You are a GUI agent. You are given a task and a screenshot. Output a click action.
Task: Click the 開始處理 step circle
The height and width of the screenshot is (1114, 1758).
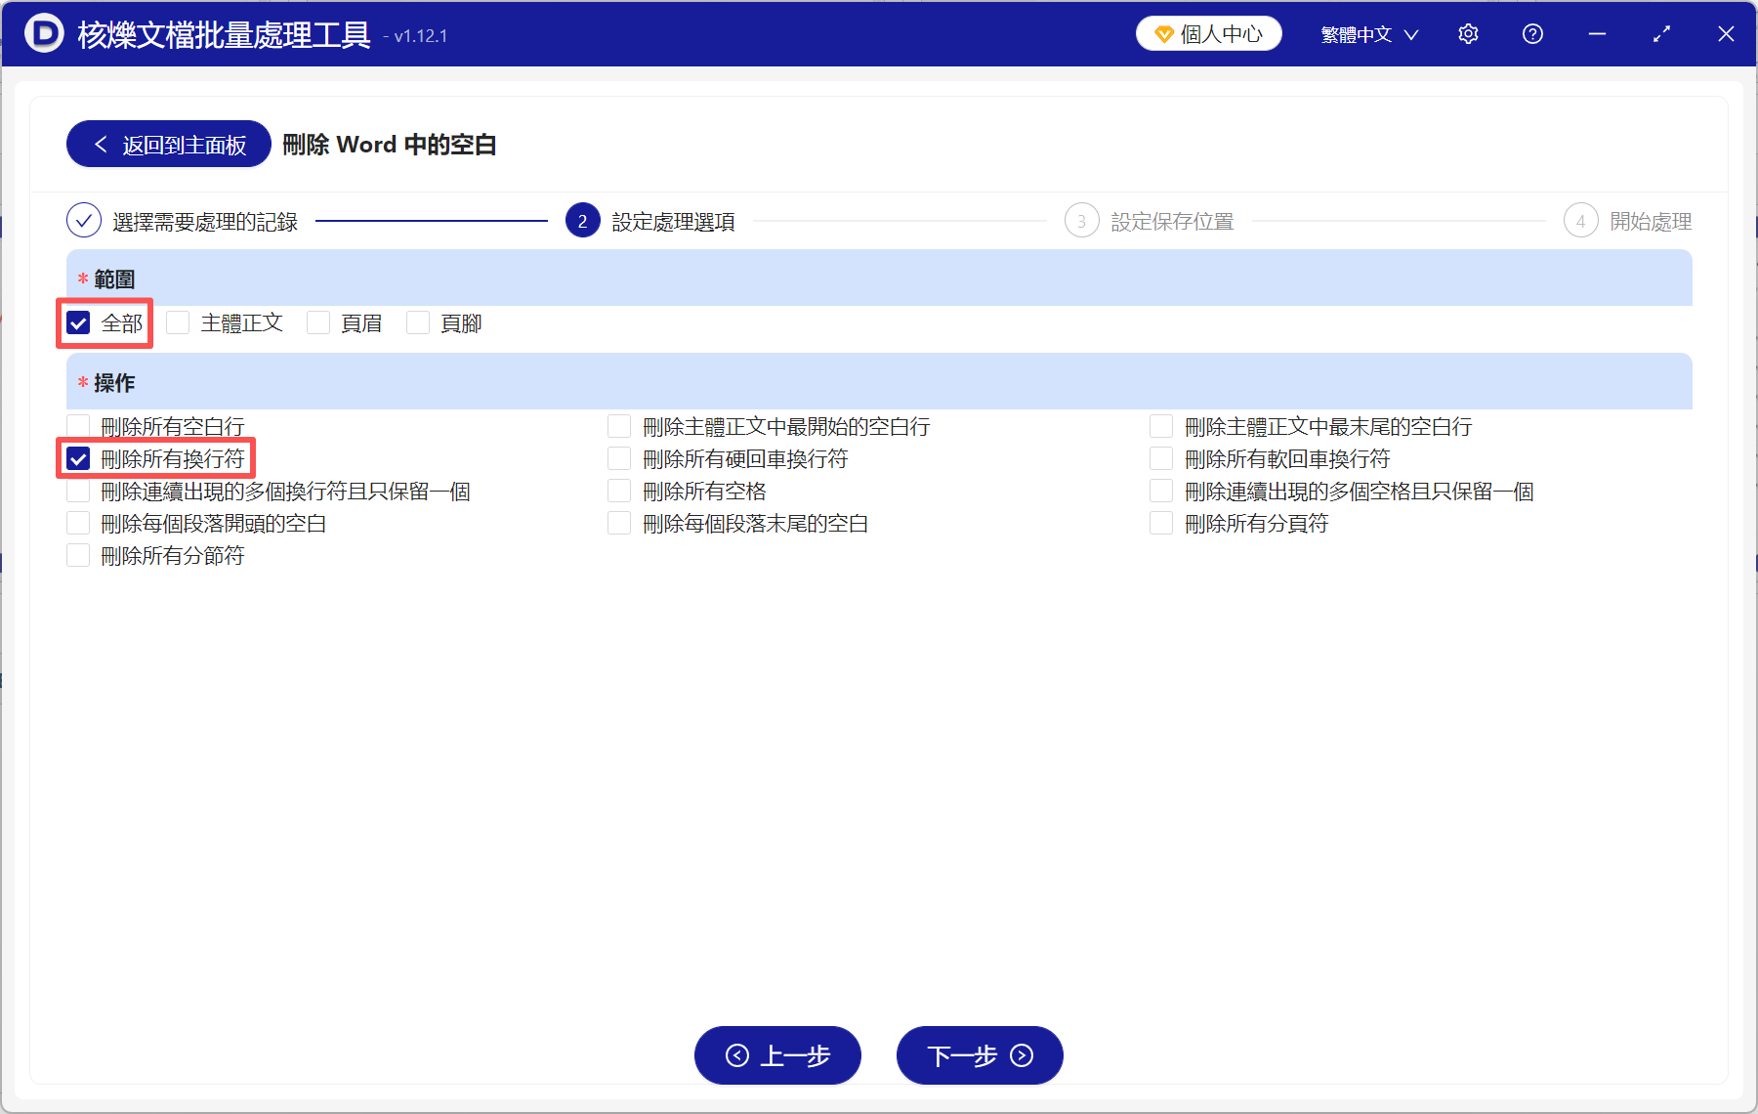1581,221
